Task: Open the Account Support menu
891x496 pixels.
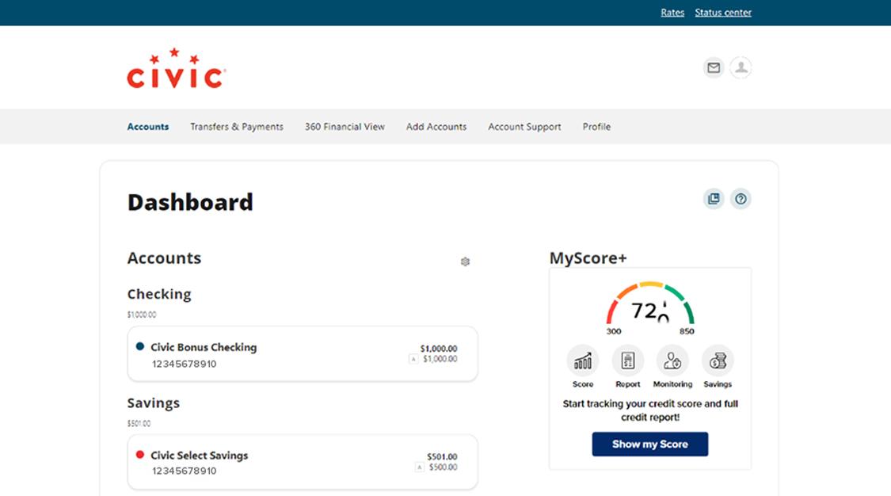Action: pyautogui.click(x=524, y=127)
